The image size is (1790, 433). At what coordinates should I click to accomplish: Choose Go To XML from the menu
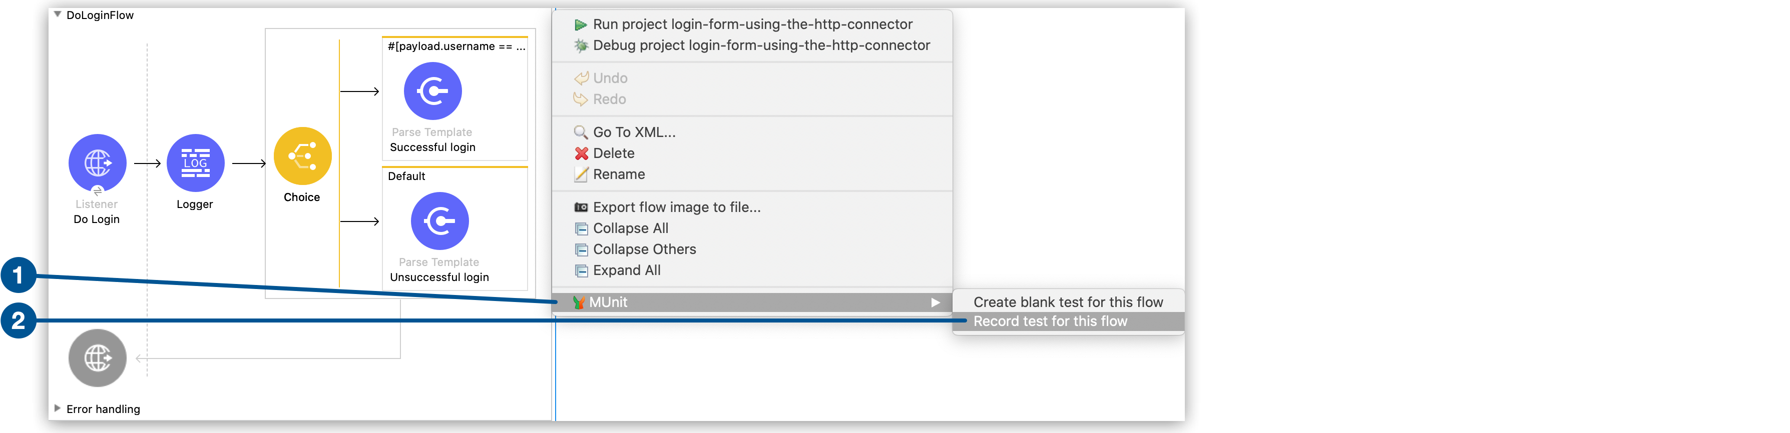pyautogui.click(x=633, y=132)
